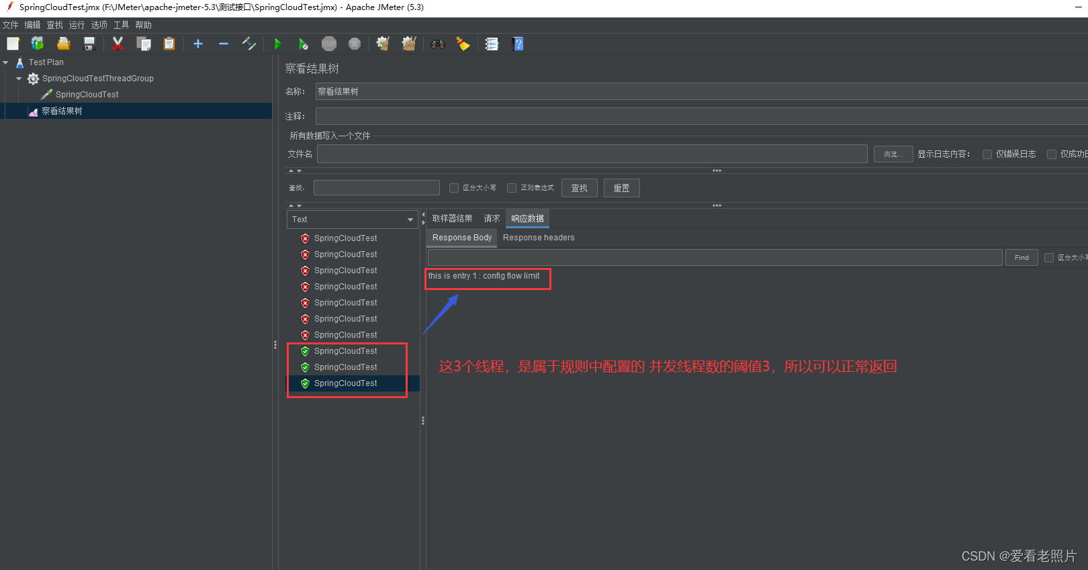Screen dimensions: 1088x570
Task: Click the Toggle enable/disable element icon
Action: (x=249, y=44)
